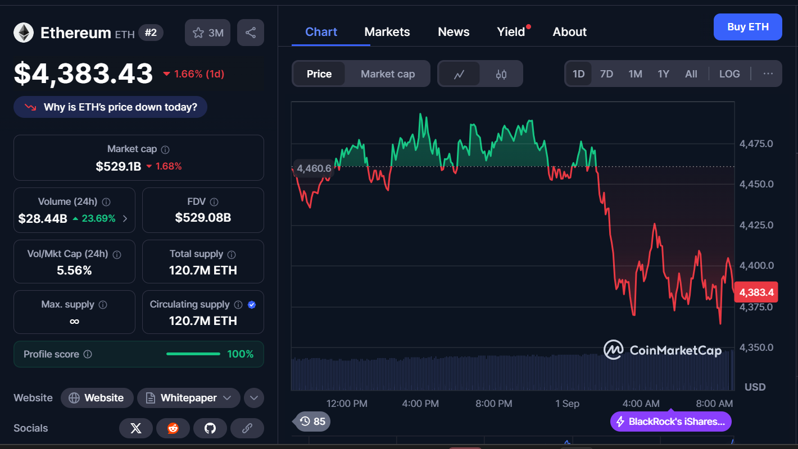
Task: Open the share icon button
Action: pyautogui.click(x=251, y=33)
